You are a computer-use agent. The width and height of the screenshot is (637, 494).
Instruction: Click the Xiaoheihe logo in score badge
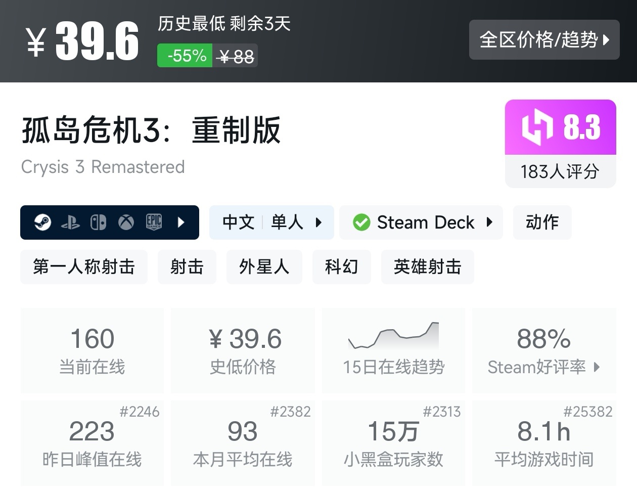537,127
